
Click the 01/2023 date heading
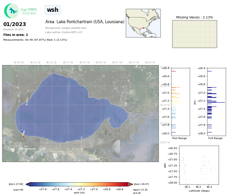click(x=15, y=24)
